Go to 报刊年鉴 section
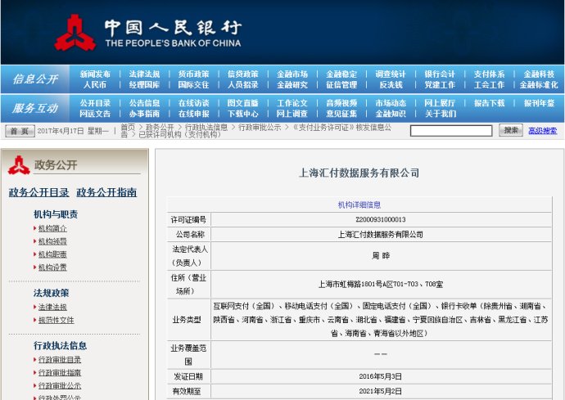The image size is (565, 400). 539,103
